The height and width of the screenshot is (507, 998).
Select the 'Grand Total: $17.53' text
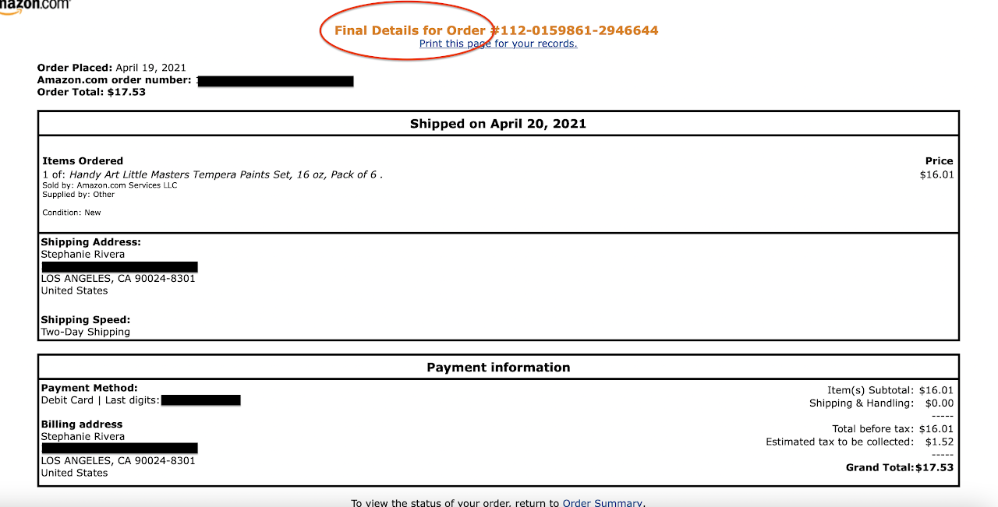(x=900, y=467)
